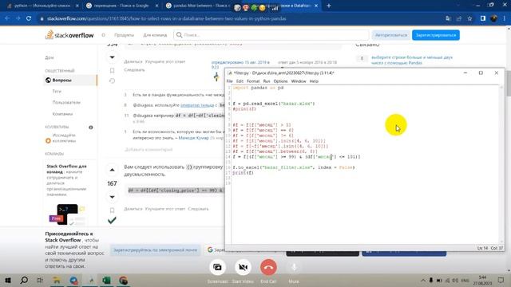
Task: Switch to the Google search second tab
Action: click(121, 6)
